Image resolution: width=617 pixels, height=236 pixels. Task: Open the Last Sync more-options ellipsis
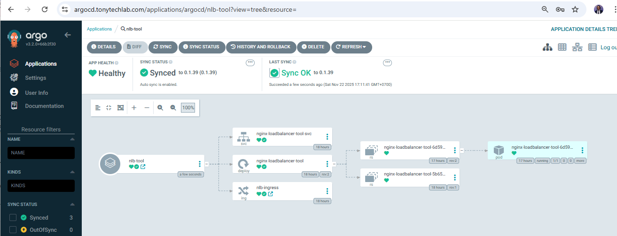click(388, 63)
